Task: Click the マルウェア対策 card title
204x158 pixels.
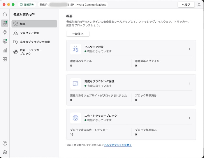Action: (x=94, y=47)
